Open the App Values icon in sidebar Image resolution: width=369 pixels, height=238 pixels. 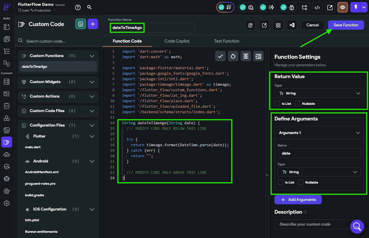pyautogui.click(x=7, y=106)
